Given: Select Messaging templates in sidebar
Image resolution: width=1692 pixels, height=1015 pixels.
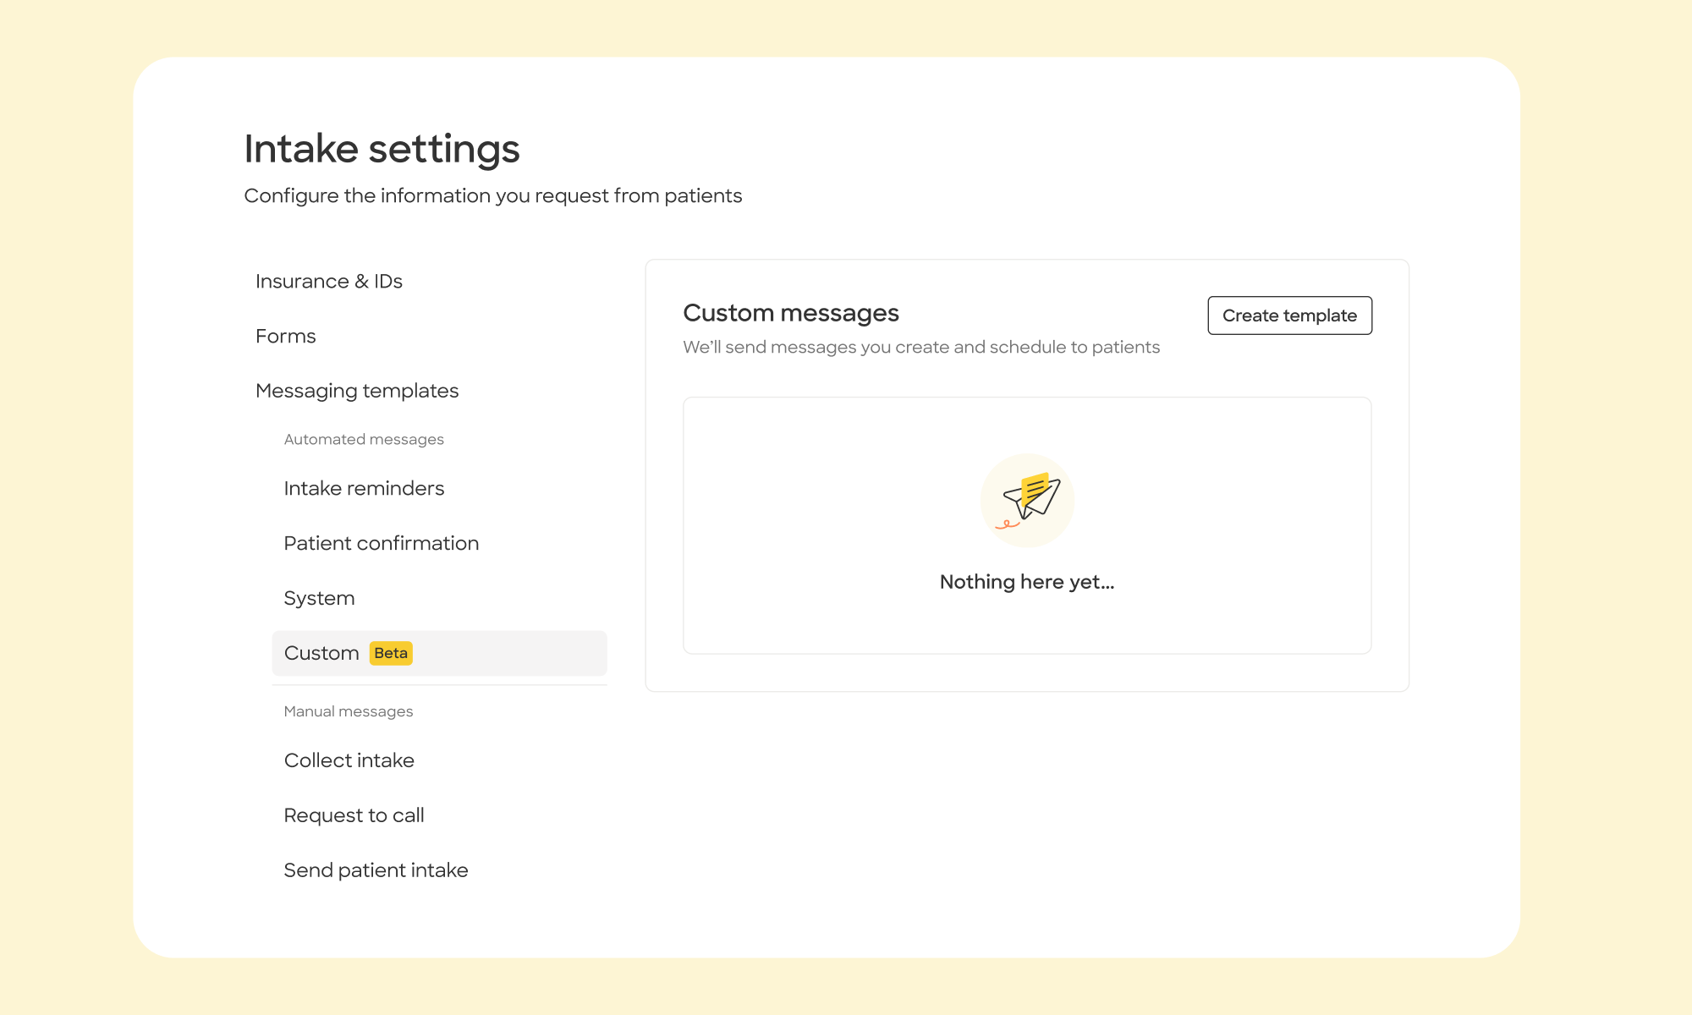Looking at the screenshot, I should 357,391.
